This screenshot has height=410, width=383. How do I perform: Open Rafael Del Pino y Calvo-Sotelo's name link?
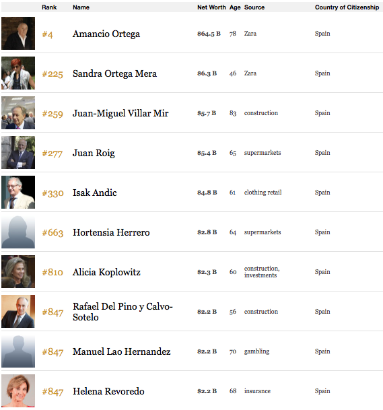click(123, 312)
